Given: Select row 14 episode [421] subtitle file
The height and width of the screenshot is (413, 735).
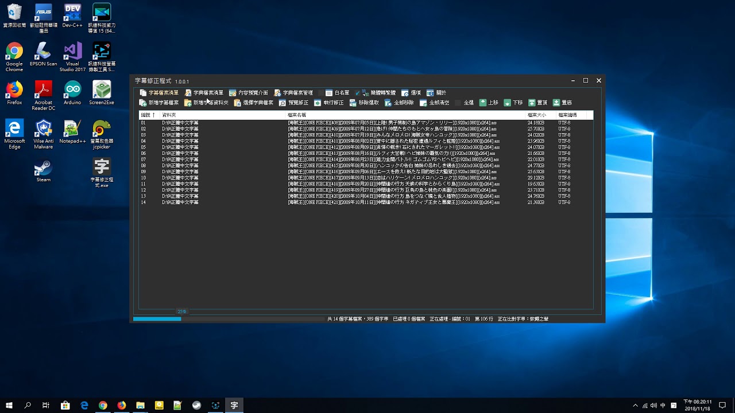Looking at the screenshot, I should (366, 202).
